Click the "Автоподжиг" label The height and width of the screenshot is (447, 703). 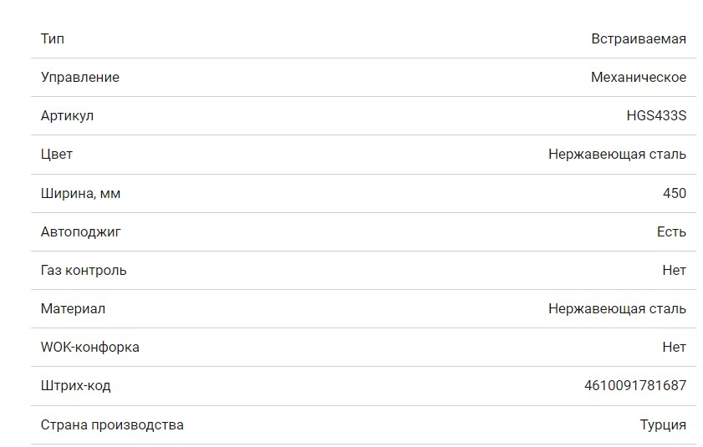coord(80,231)
